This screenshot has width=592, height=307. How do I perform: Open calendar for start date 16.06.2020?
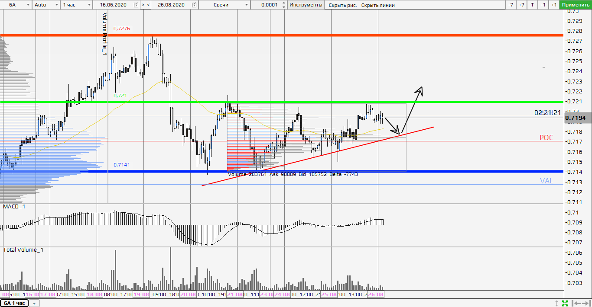coord(137,5)
